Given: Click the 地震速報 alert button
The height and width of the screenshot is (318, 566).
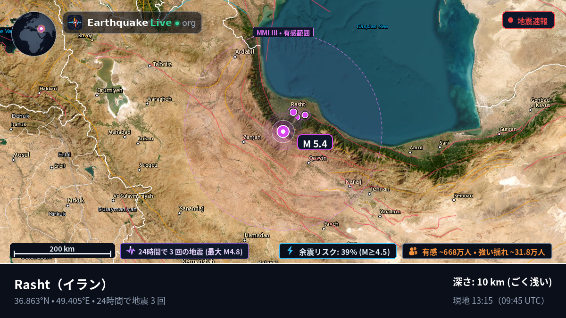Looking at the screenshot, I should tap(528, 20).
